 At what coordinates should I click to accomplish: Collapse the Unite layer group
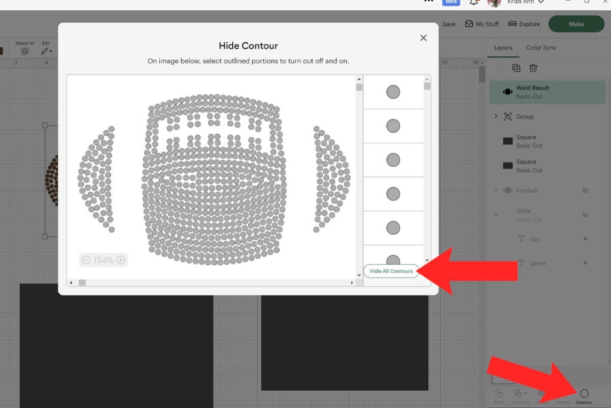[495, 214]
